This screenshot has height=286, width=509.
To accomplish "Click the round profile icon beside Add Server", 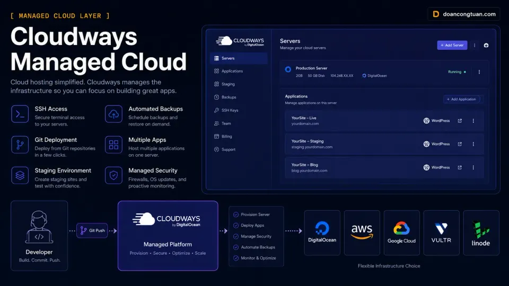I will (x=486, y=46).
